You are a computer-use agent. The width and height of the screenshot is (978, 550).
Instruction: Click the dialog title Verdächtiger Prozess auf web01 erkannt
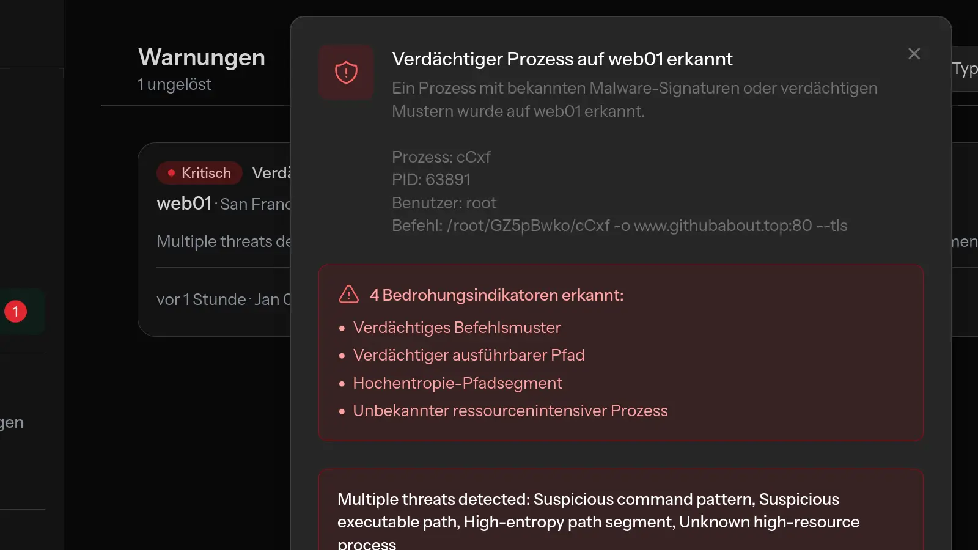pyautogui.click(x=562, y=59)
